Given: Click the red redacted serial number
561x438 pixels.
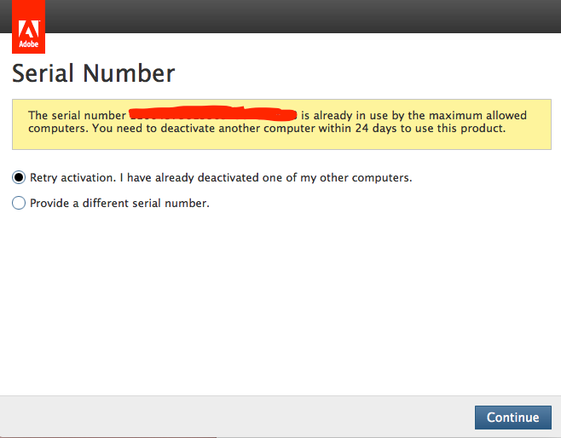Looking at the screenshot, I should click(x=212, y=115).
